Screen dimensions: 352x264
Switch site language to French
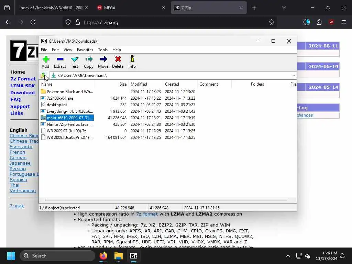click(x=17, y=152)
